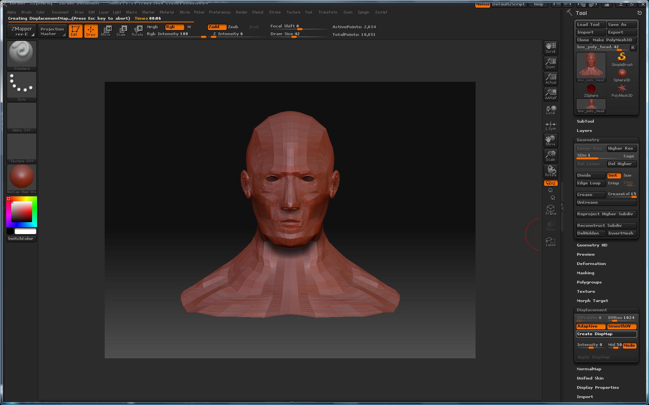This screenshot has width=649, height=405.
Task: Click the Frame icon in right shelf
Action: tap(550, 210)
